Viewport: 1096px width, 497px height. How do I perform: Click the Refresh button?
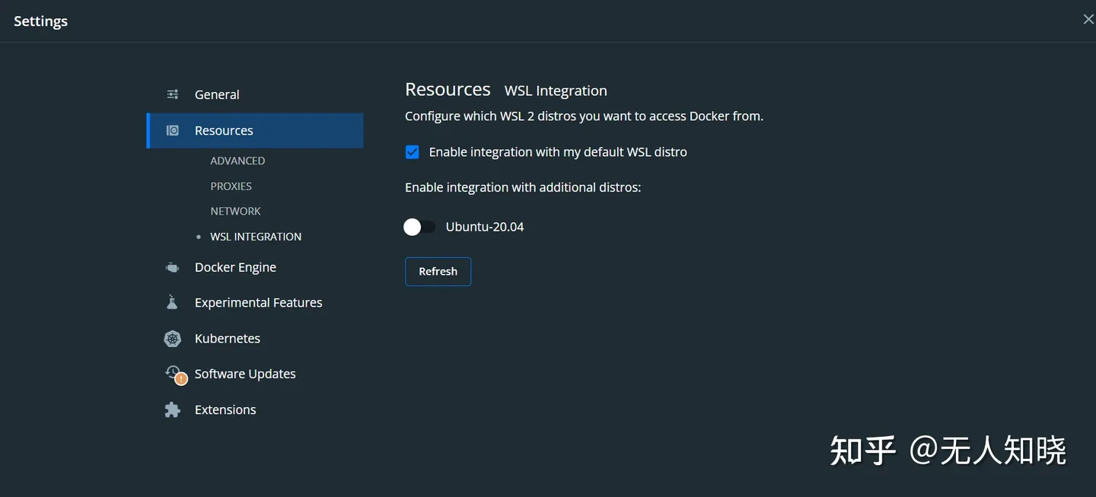[x=438, y=272]
